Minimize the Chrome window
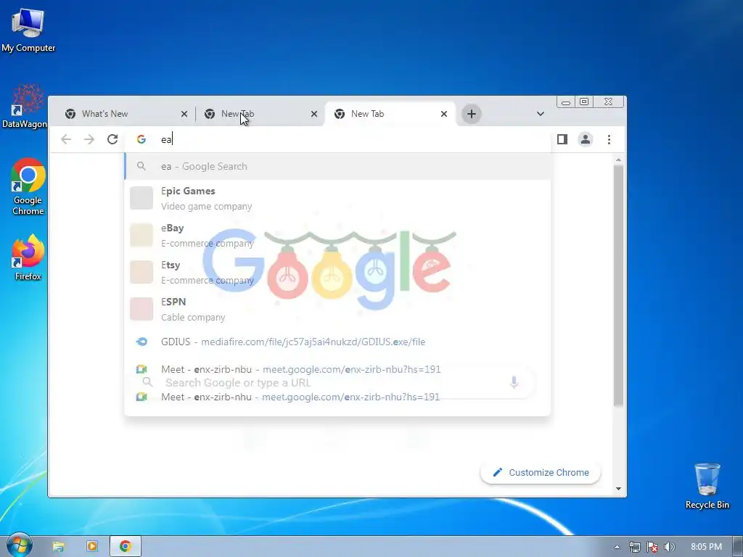743x557 pixels. coord(566,102)
